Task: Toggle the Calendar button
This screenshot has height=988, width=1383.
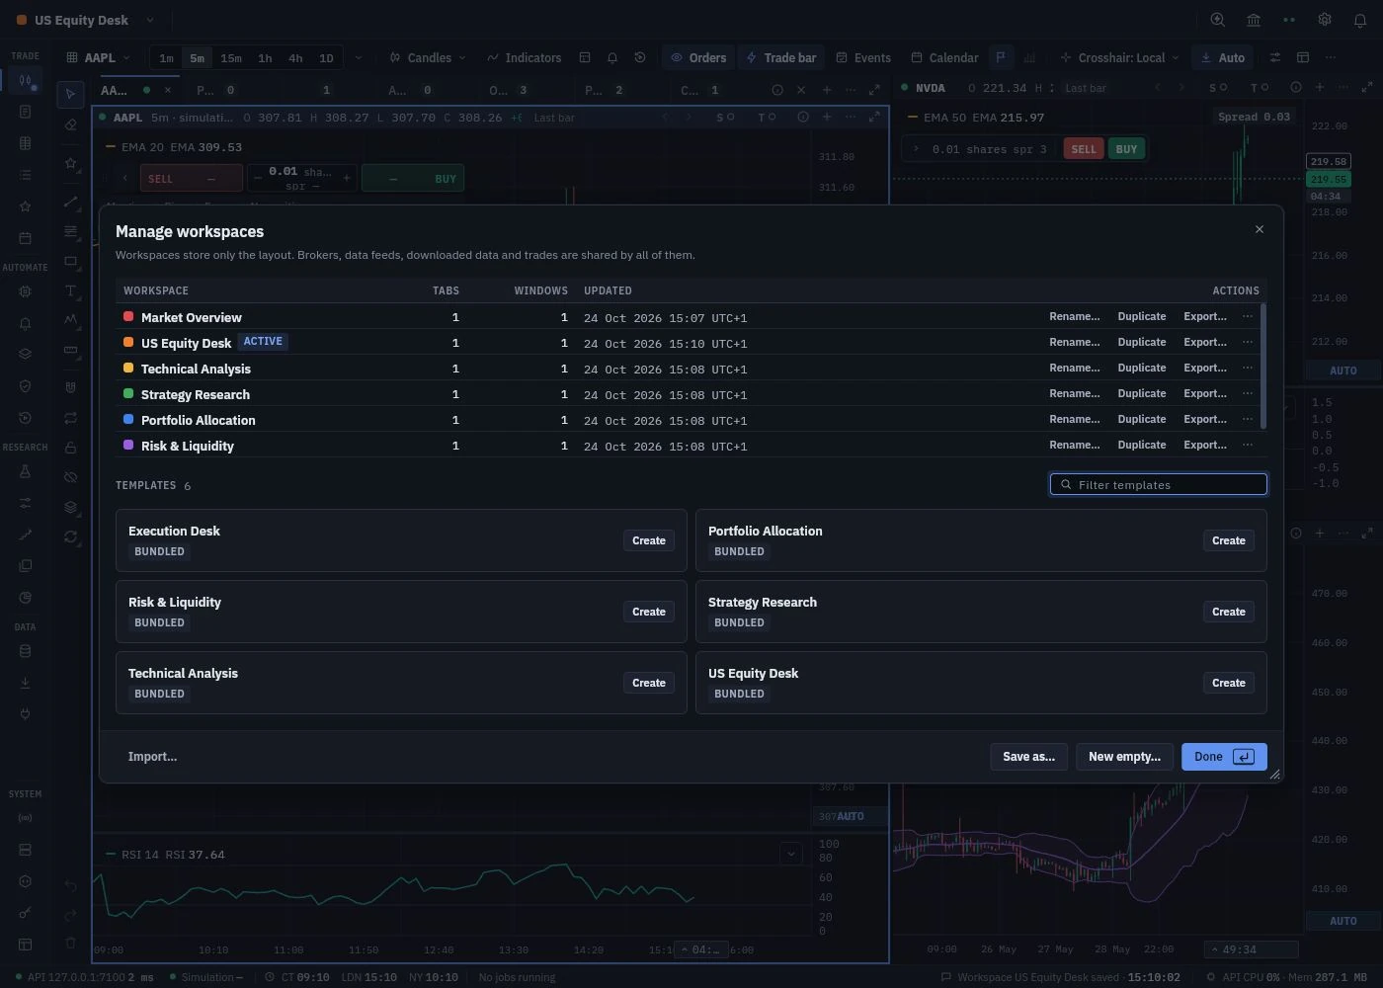Action: (x=945, y=57)
